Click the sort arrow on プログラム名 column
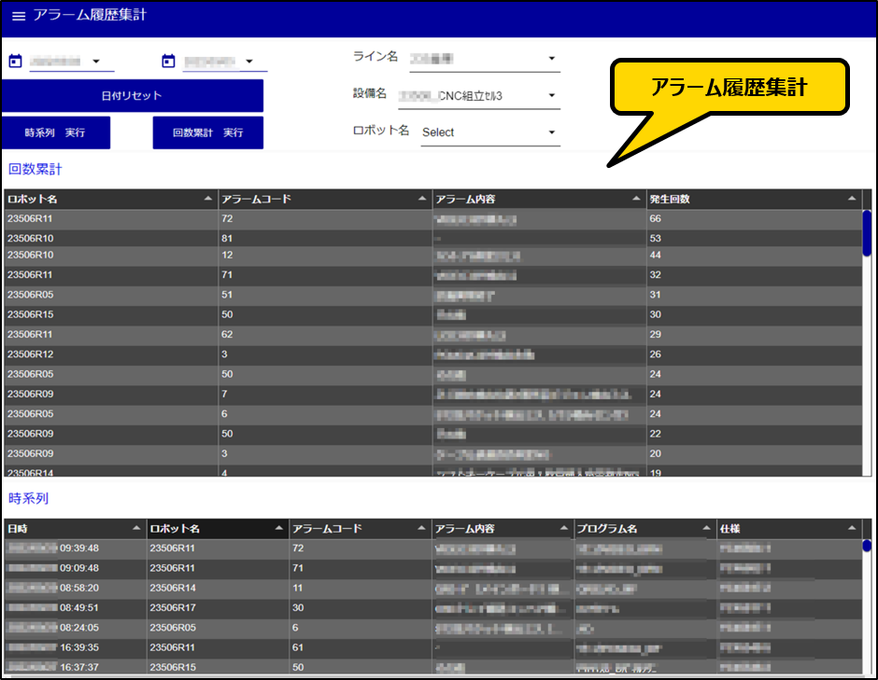The height and width of the screenshot is (680, 878). [706, 527]
